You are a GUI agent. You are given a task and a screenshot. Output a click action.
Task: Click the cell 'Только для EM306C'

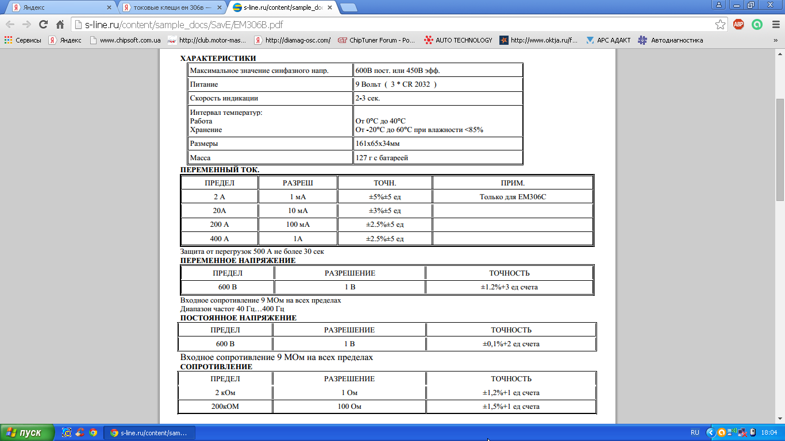(513, 197)
